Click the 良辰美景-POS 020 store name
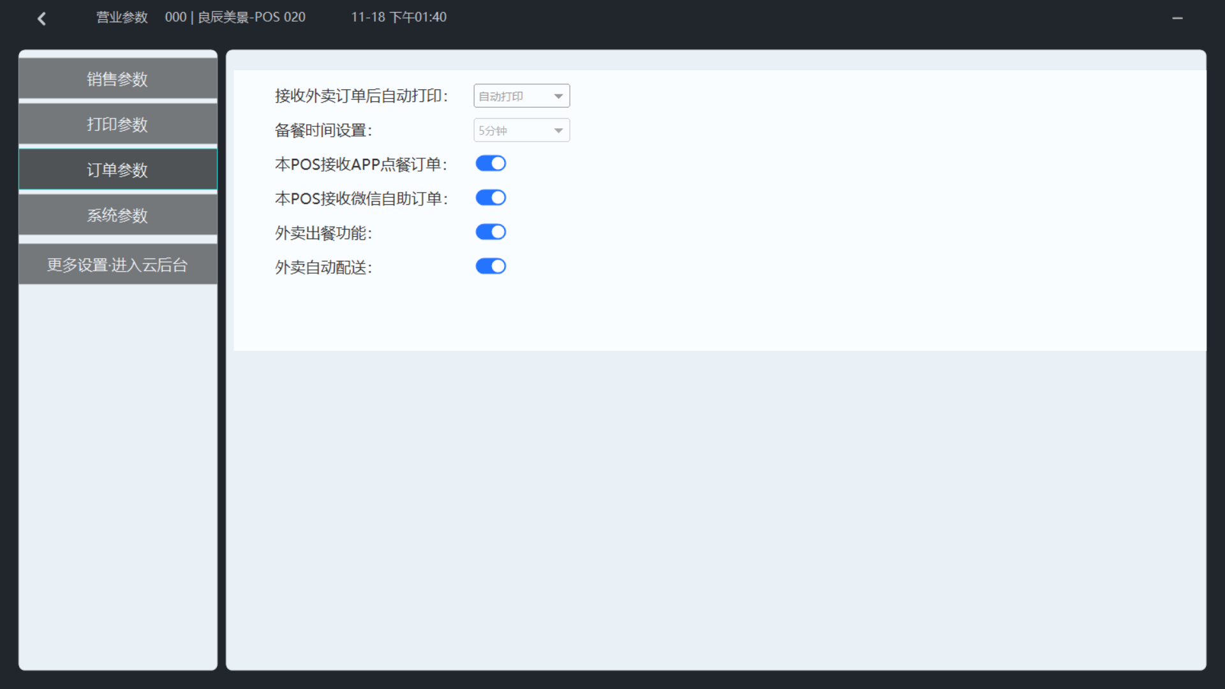This screenshot has width=1225, height=689. tap(251, 17)
